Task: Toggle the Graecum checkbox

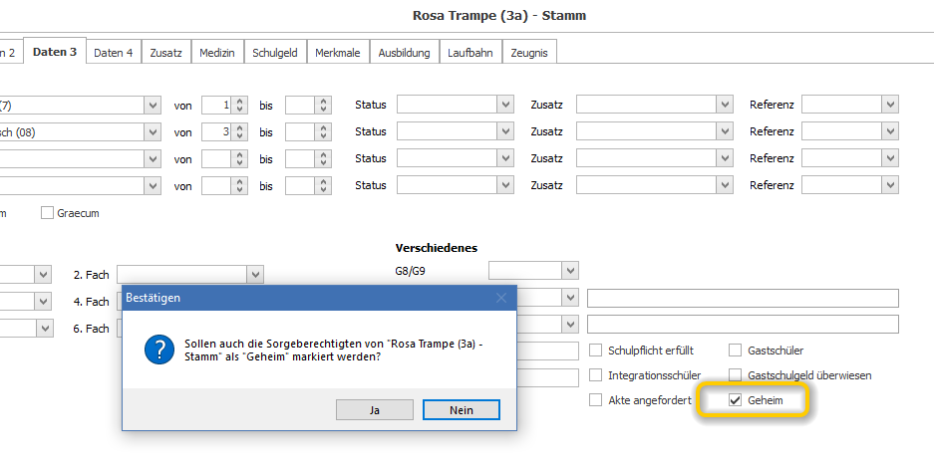Action: [x=47, y=212]
